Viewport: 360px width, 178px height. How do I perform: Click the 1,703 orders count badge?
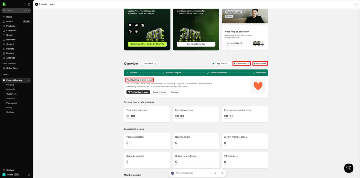(26, 22)
